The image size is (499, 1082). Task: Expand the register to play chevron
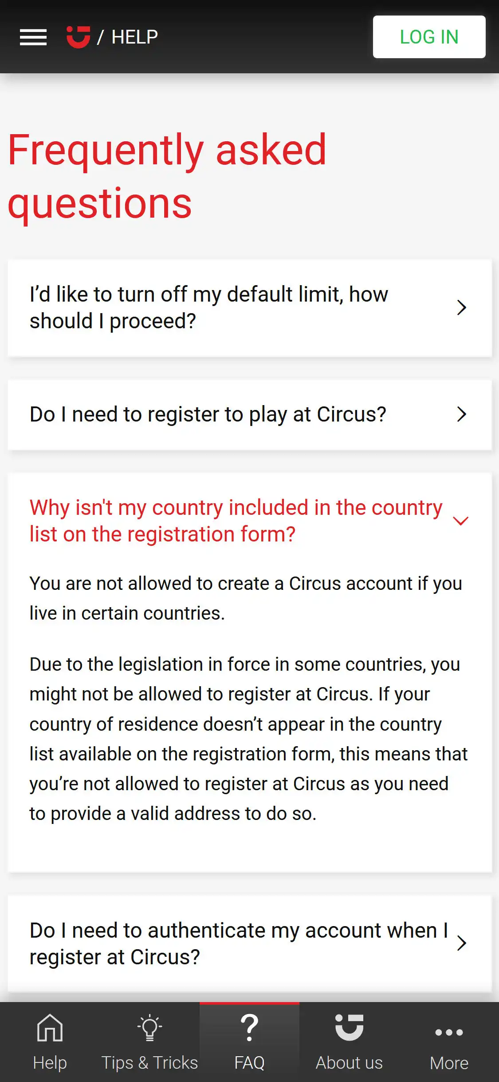point(461,414)
